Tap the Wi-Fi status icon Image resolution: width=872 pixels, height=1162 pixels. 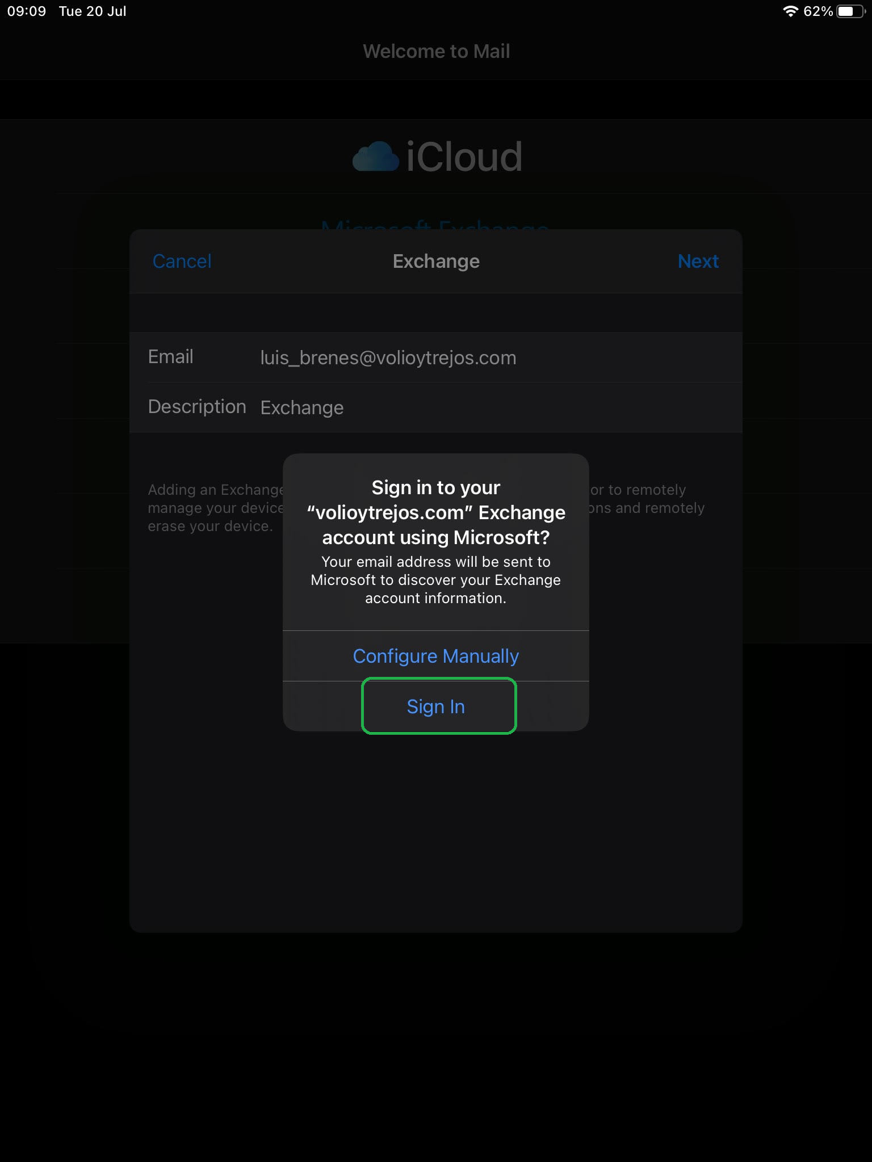click(x=790, y=11)
